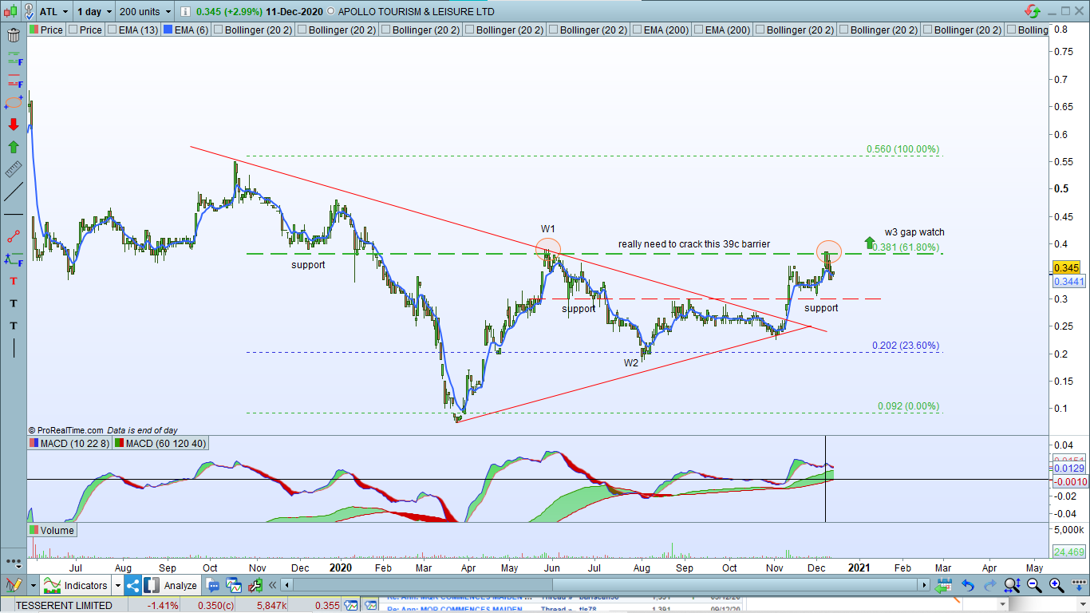Screen dimensions: 1090x613
Task: Click the undo arrow icon
Action: coord(968,585)
